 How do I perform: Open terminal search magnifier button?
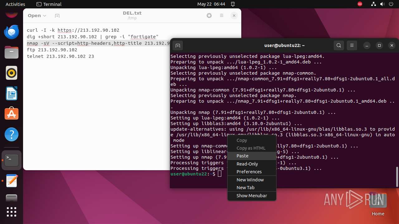pyautogui.click(x=339, y=45)
